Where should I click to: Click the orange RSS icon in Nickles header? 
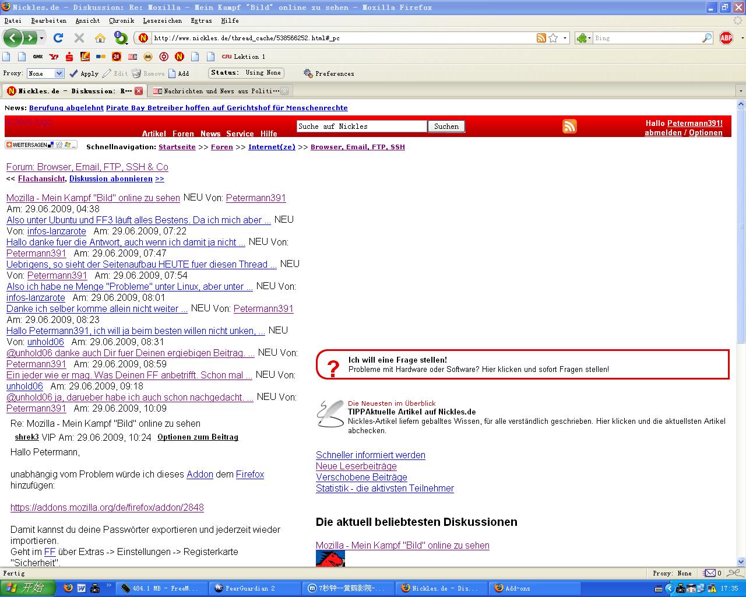click(569, 127)
